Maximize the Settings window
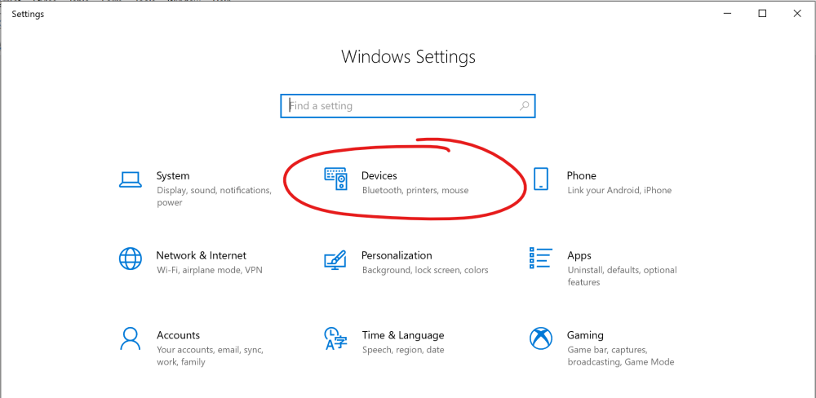Image resolution: width=816 pixels, height=398 pixels. [x=762, y=14]
